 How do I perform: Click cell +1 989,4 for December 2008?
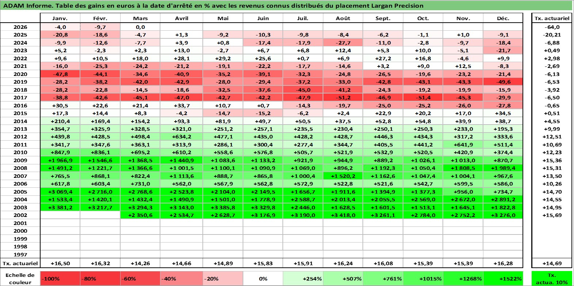point(503,168)
